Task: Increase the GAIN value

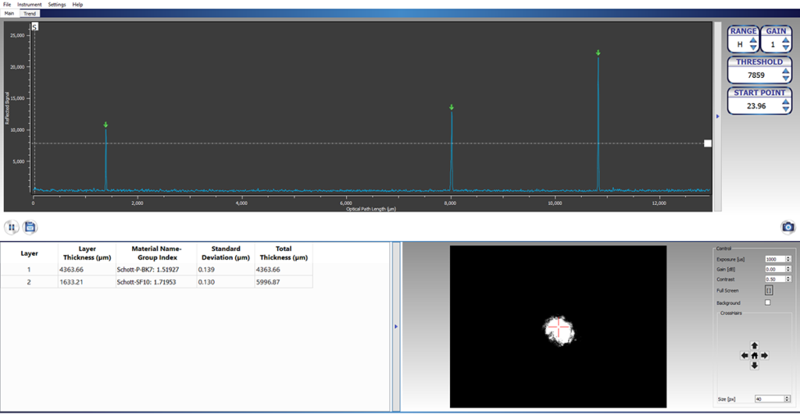Action: [x=786, y=41]
